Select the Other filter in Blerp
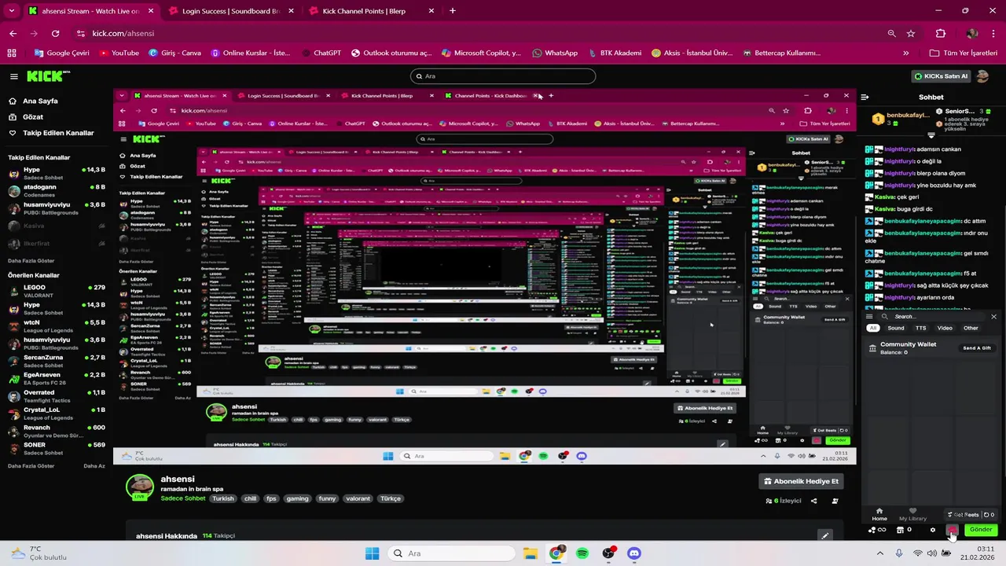Image resolution: width=1006 pixels, height=566 pixels. pos(971,328)
